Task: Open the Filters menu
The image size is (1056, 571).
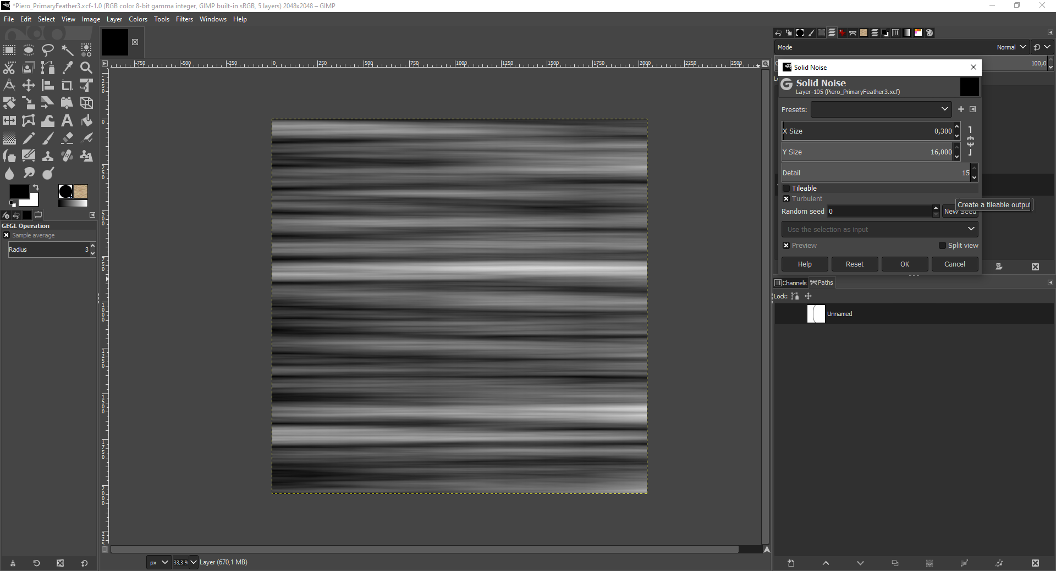Action: (x=184, y=19)
